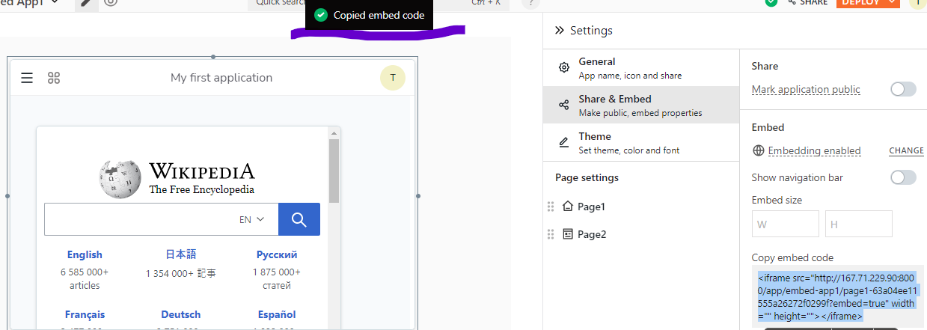Open the Français Wikipedia link
The height and width of the screenshot is (330, 927).
(x=85, y=314)
